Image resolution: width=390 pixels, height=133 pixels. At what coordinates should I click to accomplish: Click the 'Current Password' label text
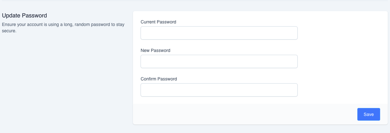(158, 22)
